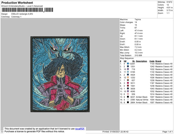Click the embroidery design preview image

[x=60, y=74]
